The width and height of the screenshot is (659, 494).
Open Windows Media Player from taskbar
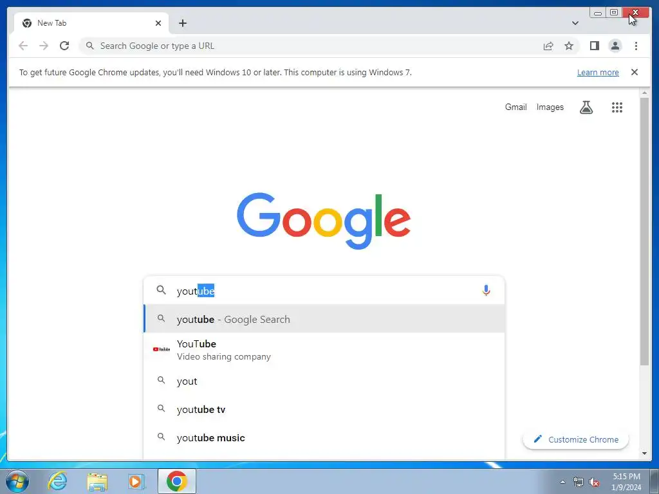click(x=136, y=482)
